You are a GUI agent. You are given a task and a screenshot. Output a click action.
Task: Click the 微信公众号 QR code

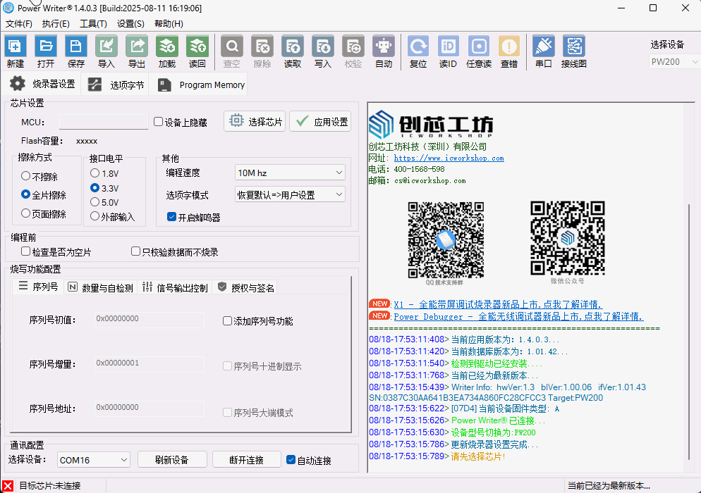[567, 238]
